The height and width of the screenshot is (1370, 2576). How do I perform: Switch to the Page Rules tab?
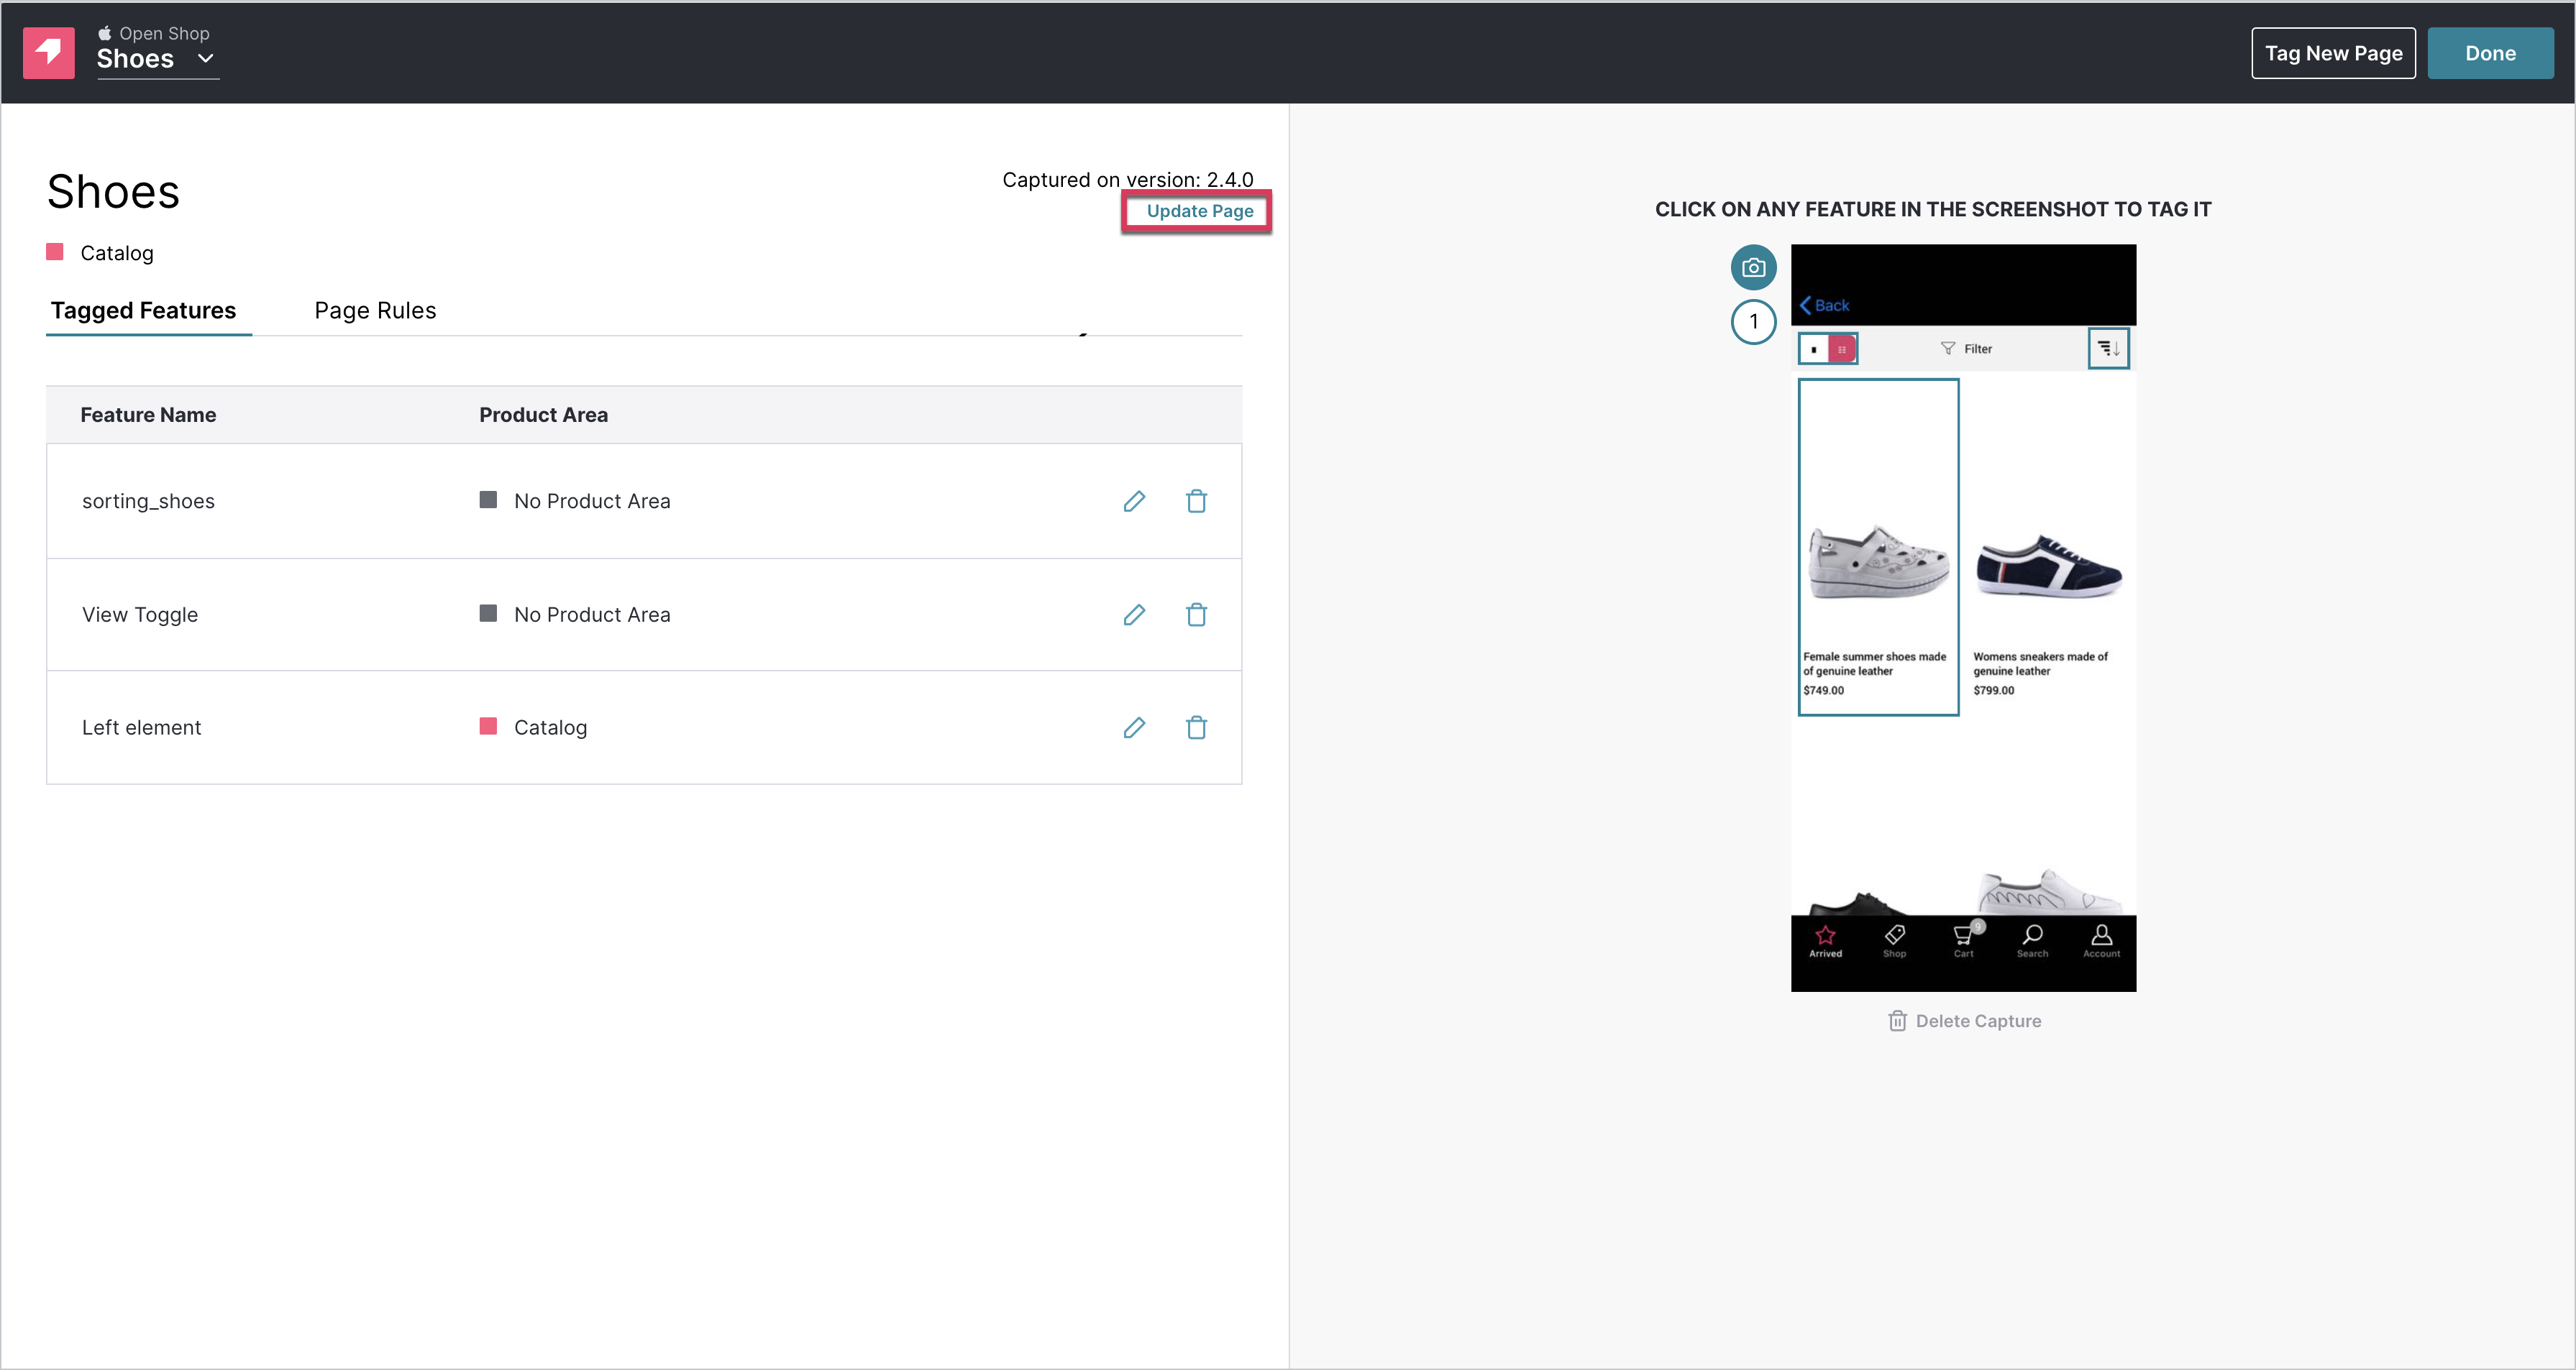(x=375, y=311)
